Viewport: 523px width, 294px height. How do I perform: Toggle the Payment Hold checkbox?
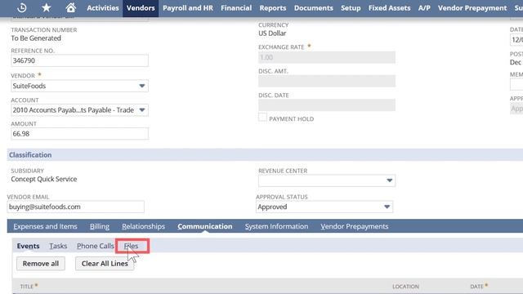coord(263,118)
